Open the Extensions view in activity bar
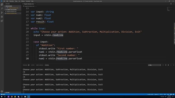Image resolution: width=175 pixels, height=98 pixels. tap(2, 21)
